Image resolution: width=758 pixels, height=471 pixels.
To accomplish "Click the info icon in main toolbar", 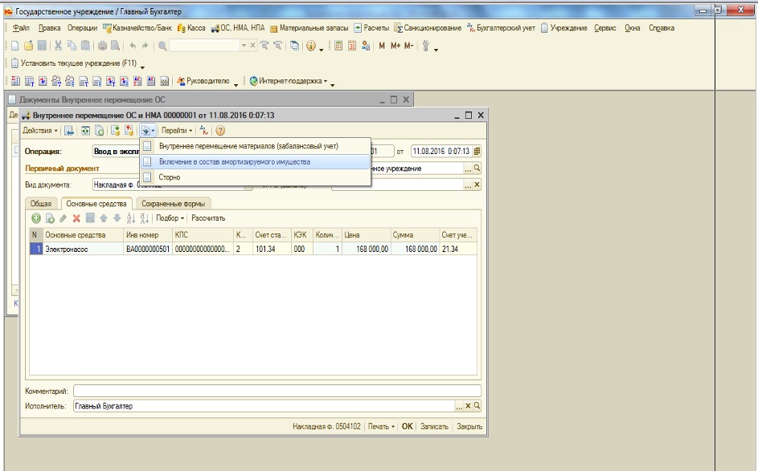I will click(310, 47).
